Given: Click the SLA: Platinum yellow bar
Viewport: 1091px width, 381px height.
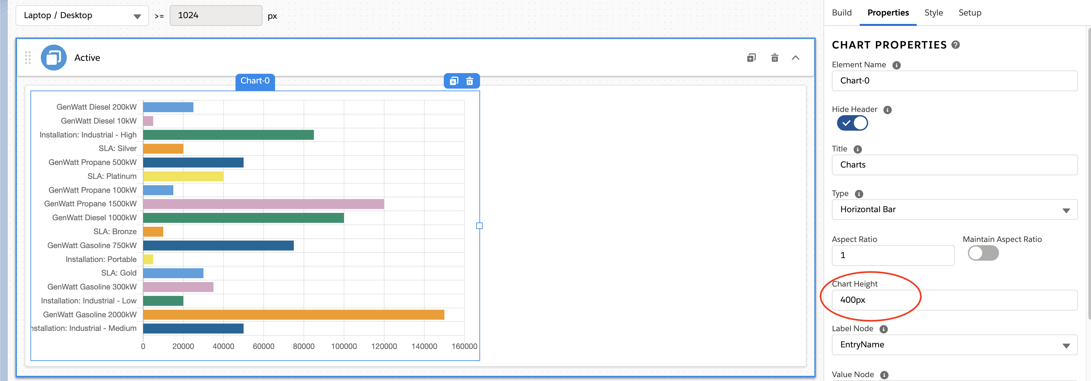Looking at the screenshot, I should point(183,176).
